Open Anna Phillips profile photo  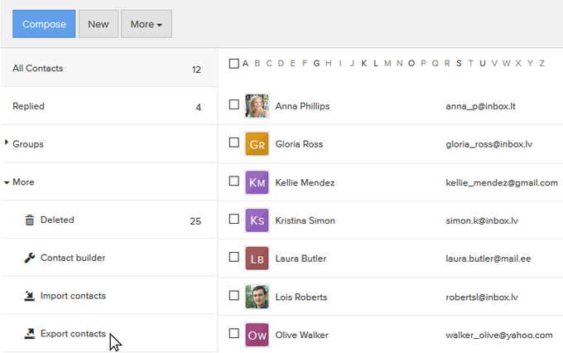(257, 106)
